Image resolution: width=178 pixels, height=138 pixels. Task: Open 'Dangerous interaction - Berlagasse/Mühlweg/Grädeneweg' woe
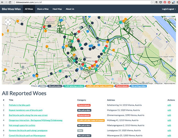36,120
